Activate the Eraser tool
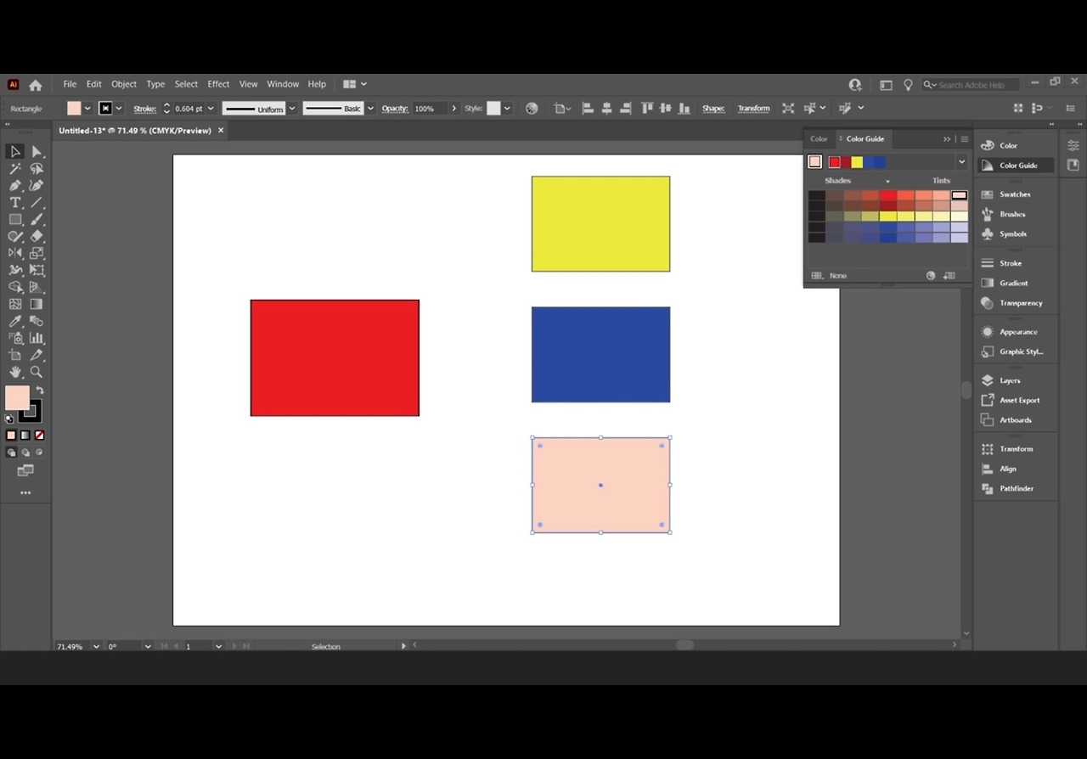Viewport: 1087px width, 759px height. click(37, 237)
